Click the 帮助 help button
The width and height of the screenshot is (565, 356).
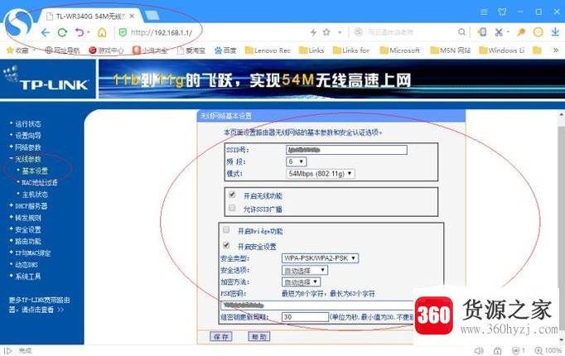259,337
